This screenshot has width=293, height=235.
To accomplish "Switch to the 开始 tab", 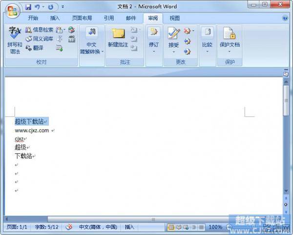I will (33, 18).
